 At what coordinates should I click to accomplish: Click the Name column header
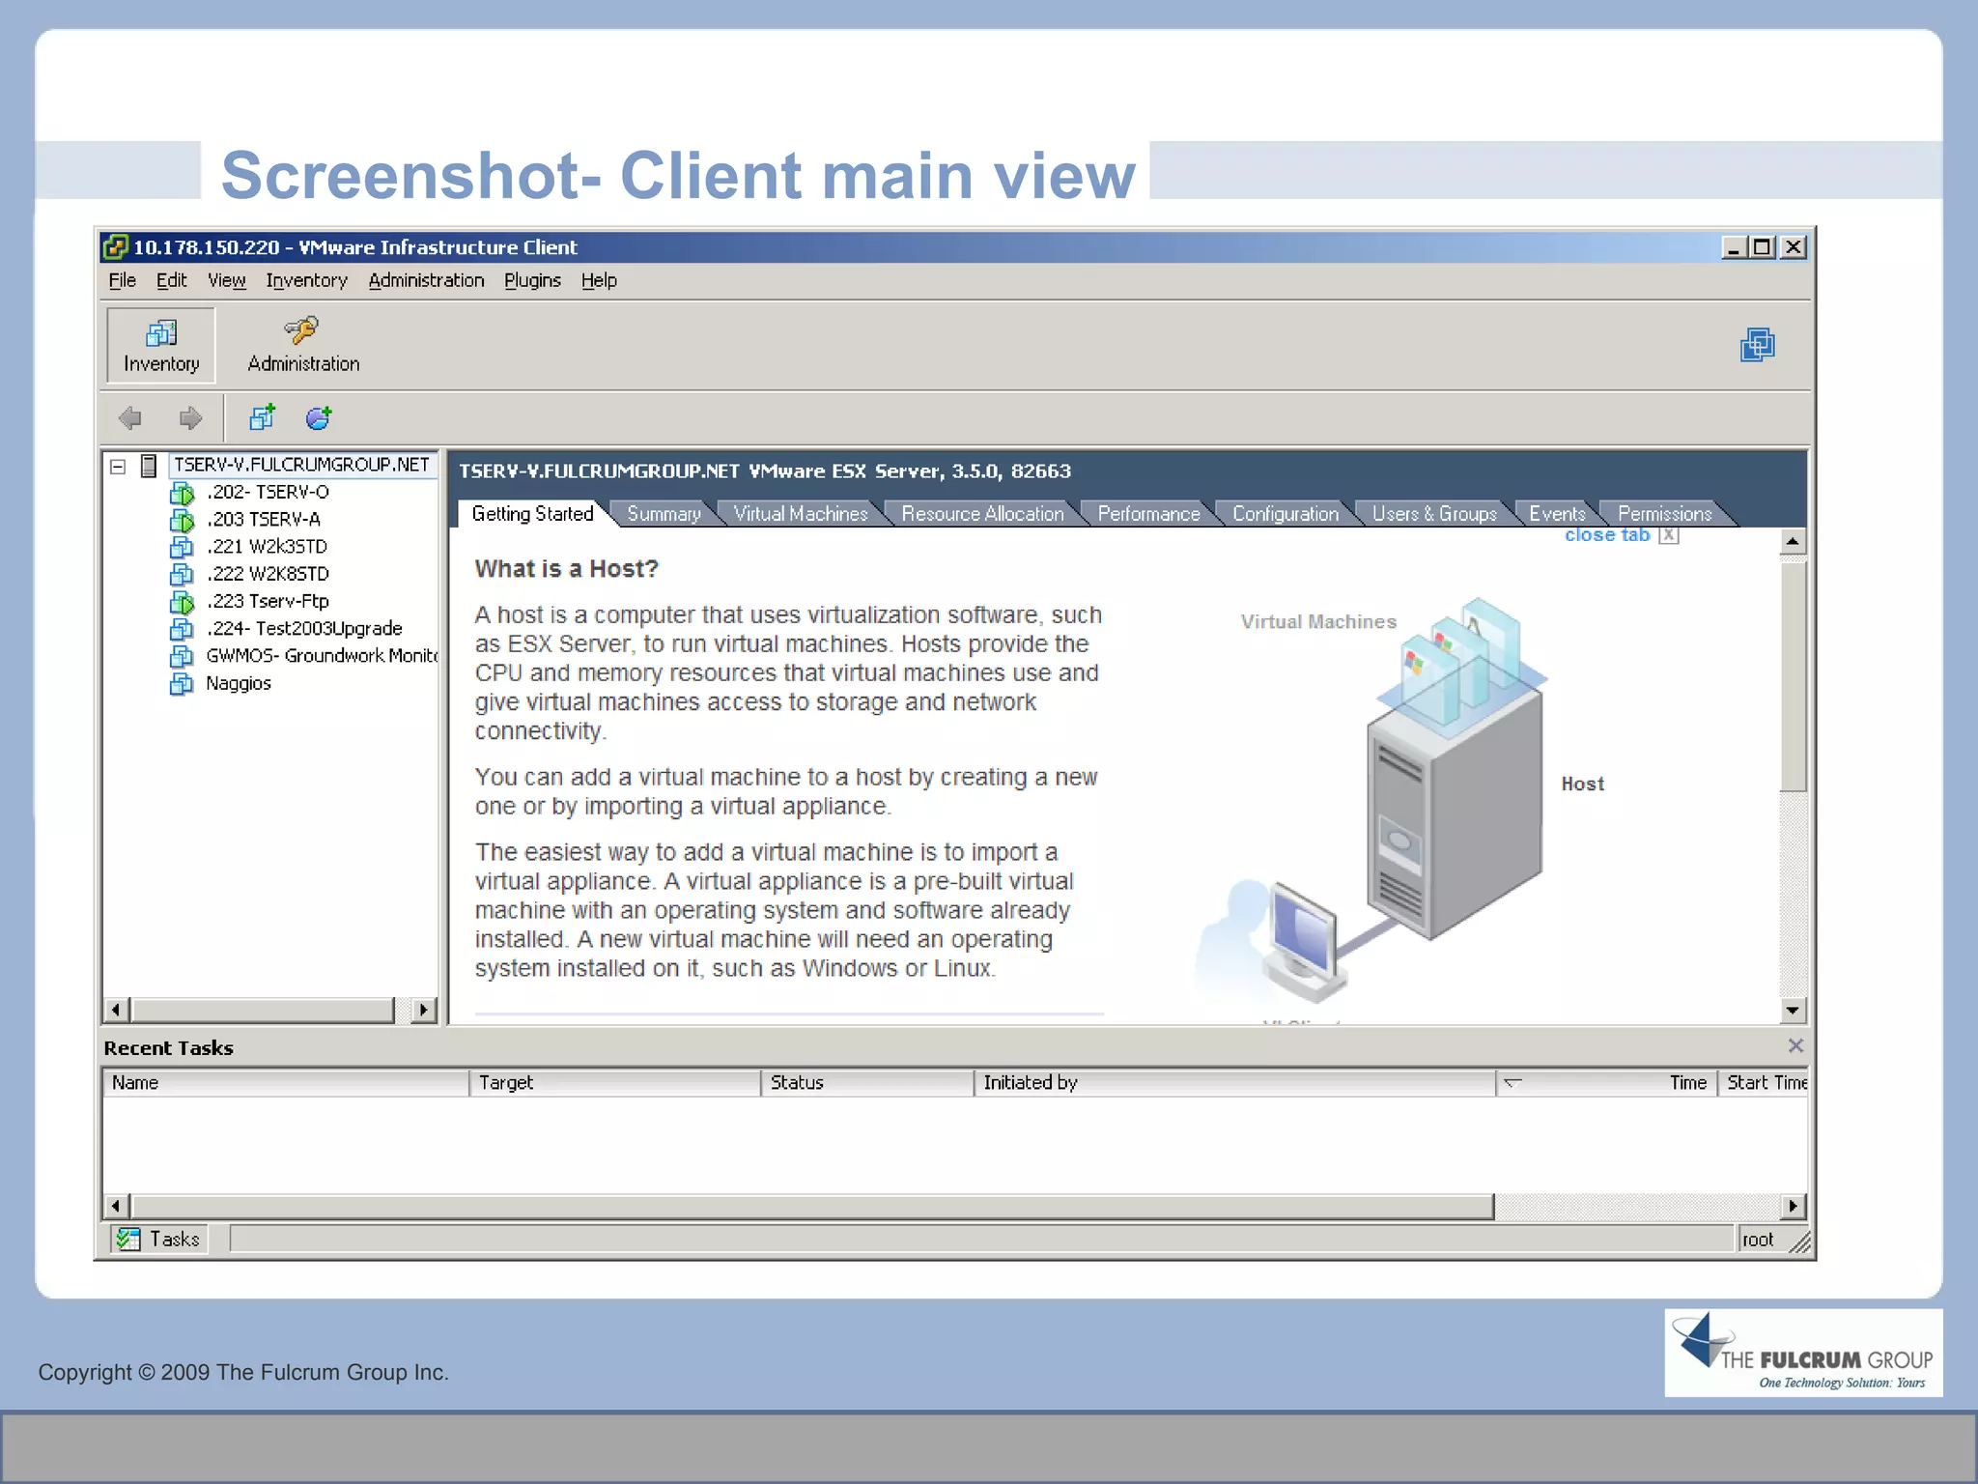pyautogui.click(x=286, y=1083)
